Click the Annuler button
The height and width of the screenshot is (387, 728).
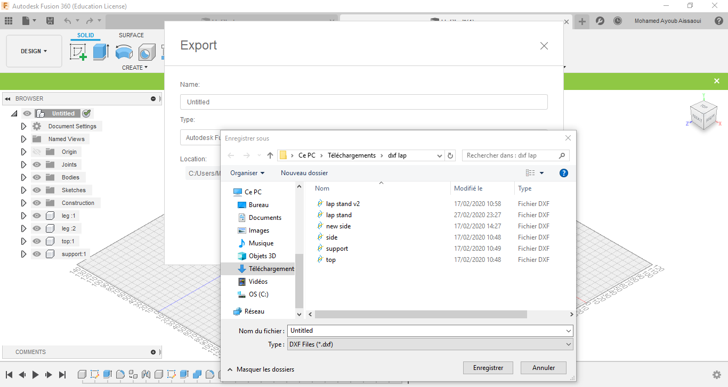(x=544, y=368)
